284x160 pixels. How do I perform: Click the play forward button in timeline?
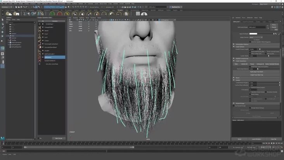pos(274,143)
